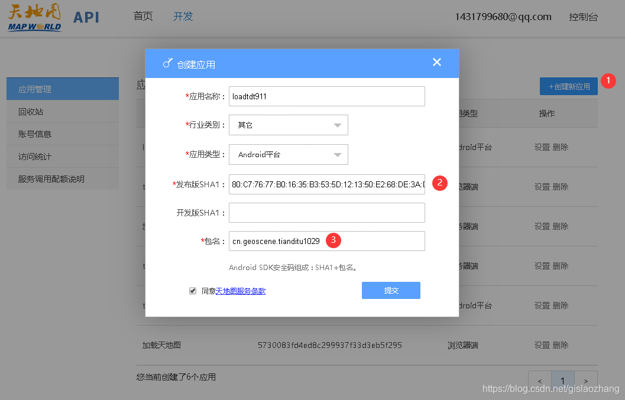Open 访问统计 in the left sidebar
Screen dimensions: 625x400
(63, 157)
